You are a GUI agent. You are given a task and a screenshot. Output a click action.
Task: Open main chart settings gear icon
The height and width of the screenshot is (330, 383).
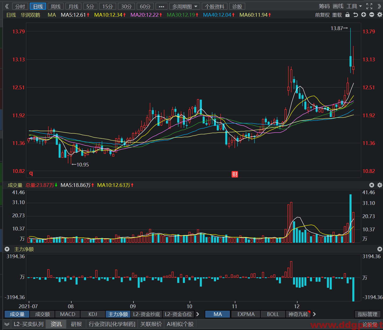380,15
